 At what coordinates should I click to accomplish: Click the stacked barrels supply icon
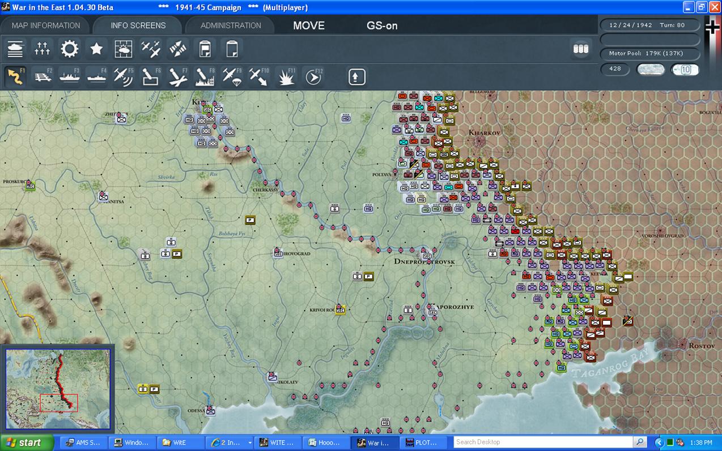(581, 49)
